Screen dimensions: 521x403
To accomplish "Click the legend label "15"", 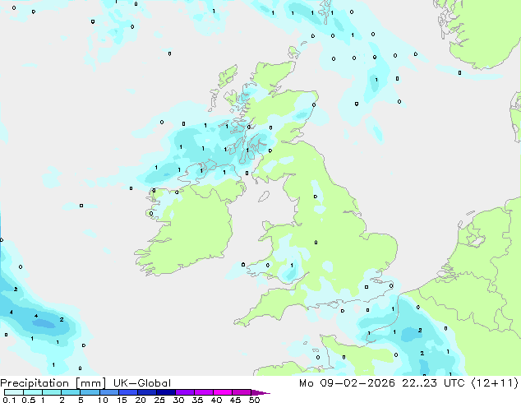I will (x=122, y=400).
